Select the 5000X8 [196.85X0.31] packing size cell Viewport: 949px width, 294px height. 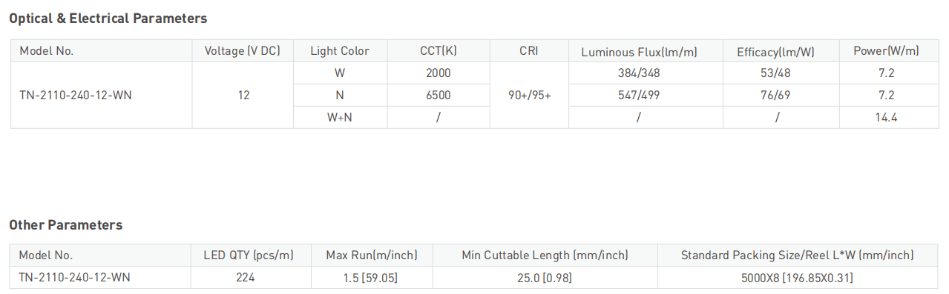[x=798, y=278]
